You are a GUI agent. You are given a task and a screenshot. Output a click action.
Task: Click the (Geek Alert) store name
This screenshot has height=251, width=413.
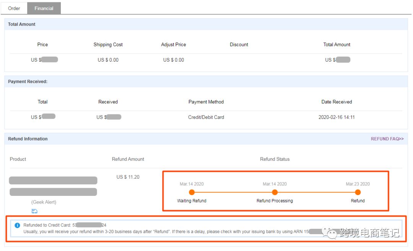pos(44,202)
